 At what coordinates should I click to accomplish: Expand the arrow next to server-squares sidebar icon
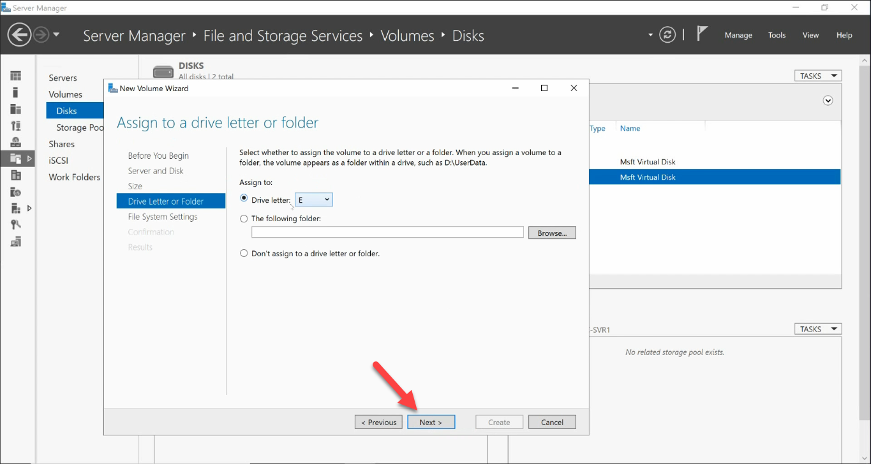[x=29, y=208]
